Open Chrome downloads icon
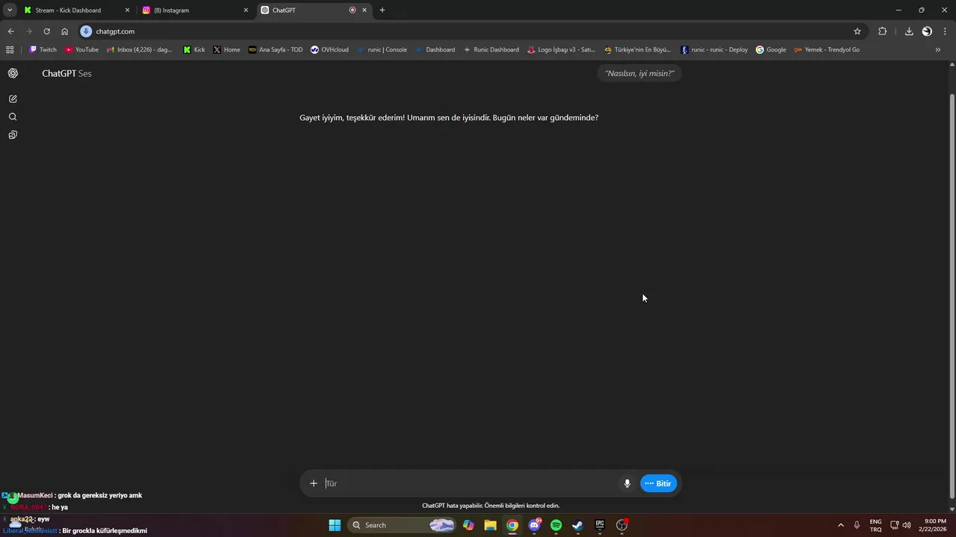 [x=909, y=31]
